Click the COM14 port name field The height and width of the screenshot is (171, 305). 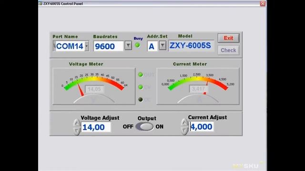click(x=70, y=46)
